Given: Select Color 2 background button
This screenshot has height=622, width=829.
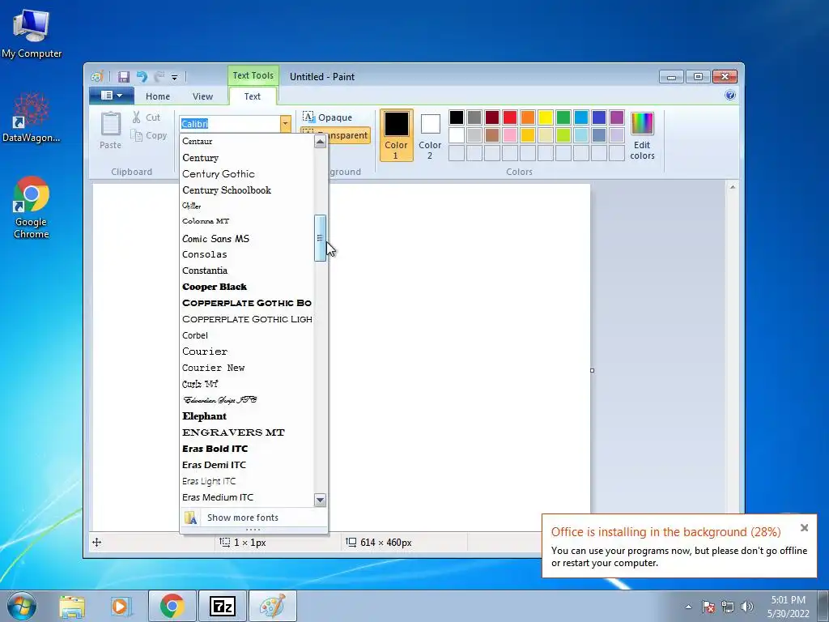Looking at the screenshot, I should coord(430,135).
